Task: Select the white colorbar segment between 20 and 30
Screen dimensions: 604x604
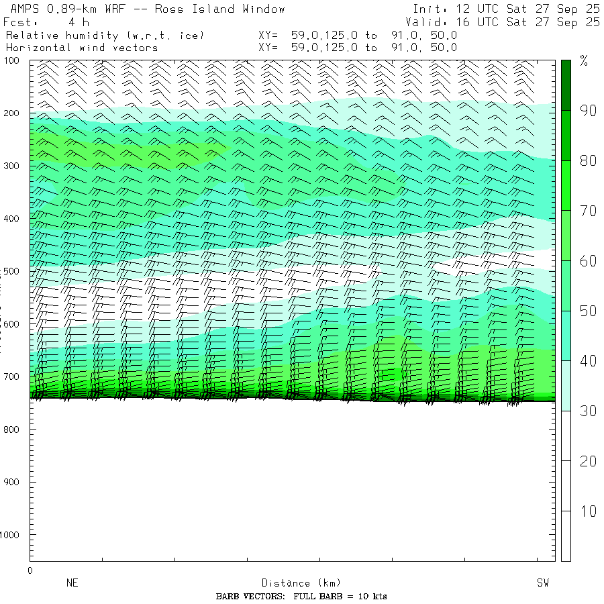Action: tap(566, 436)
